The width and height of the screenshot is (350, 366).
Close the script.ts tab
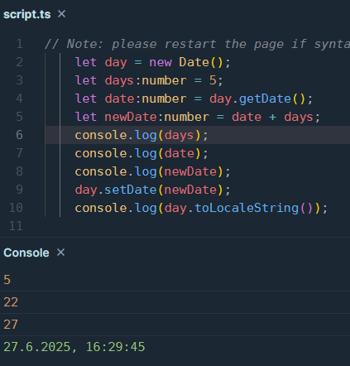click(x=61, y=14)
